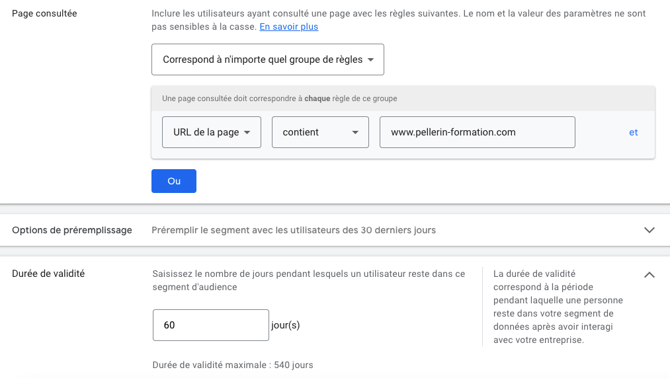Viewport: 670px width, 378px height.
Task: Open the "En savoir plus" link
Action: [288, 27]
